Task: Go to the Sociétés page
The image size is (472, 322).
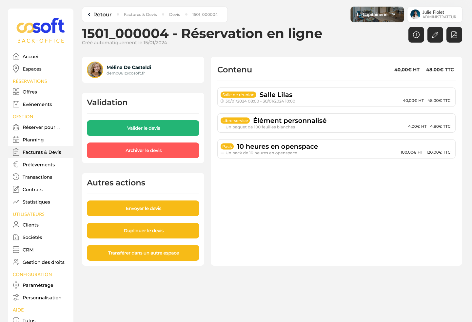Action: click(x=41, y=237)
